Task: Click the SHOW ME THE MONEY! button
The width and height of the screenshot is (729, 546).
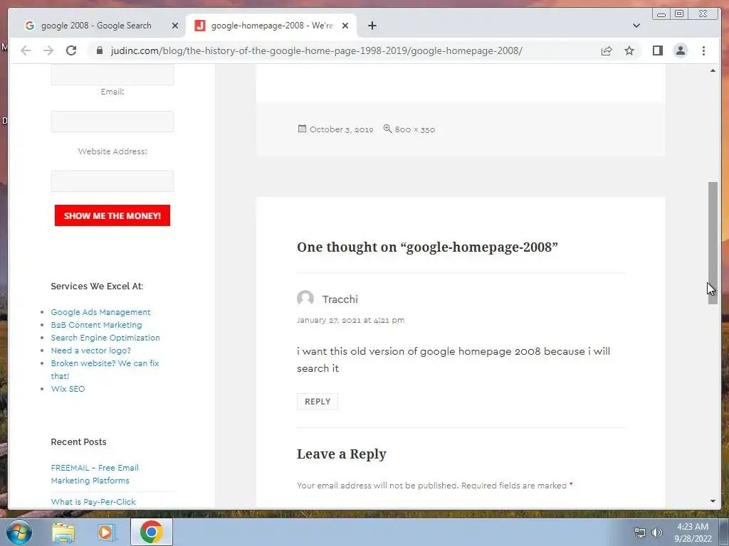Action: 112,215
